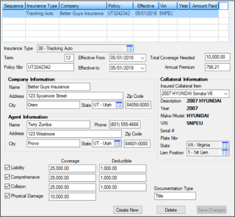Open the Lien Position lookup icon

coord(225,152)
